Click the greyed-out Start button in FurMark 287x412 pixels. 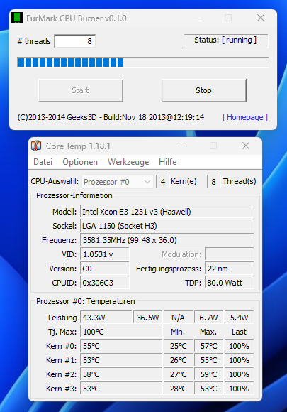click(81, 90)
